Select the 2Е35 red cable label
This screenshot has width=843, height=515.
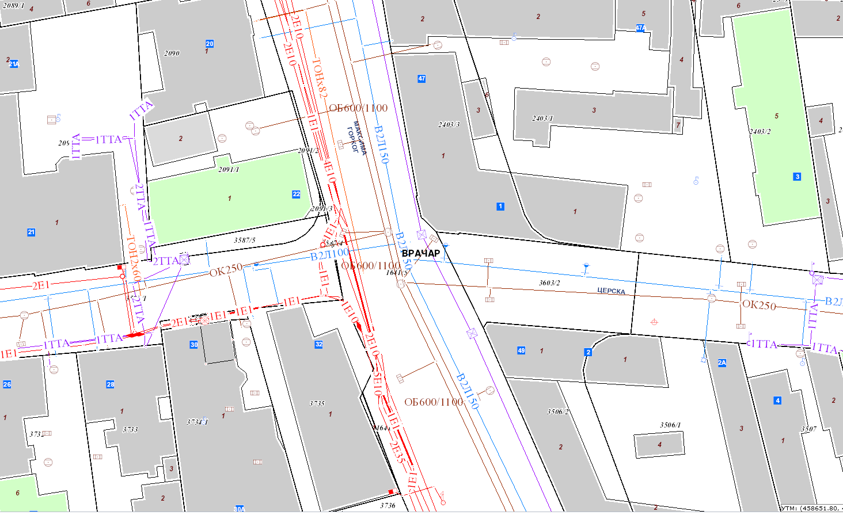(396, 452)
